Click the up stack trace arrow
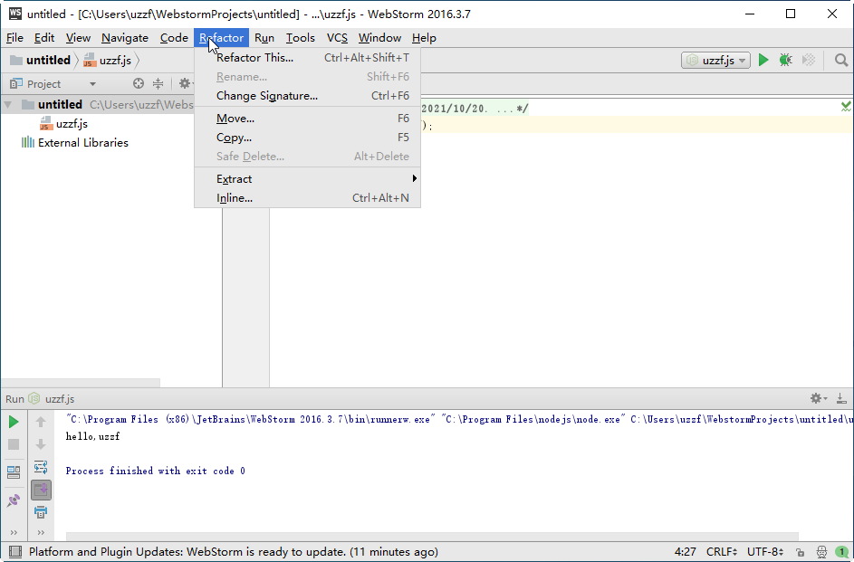The height and width of the screenshot is (562, 854). click(41, 422)
